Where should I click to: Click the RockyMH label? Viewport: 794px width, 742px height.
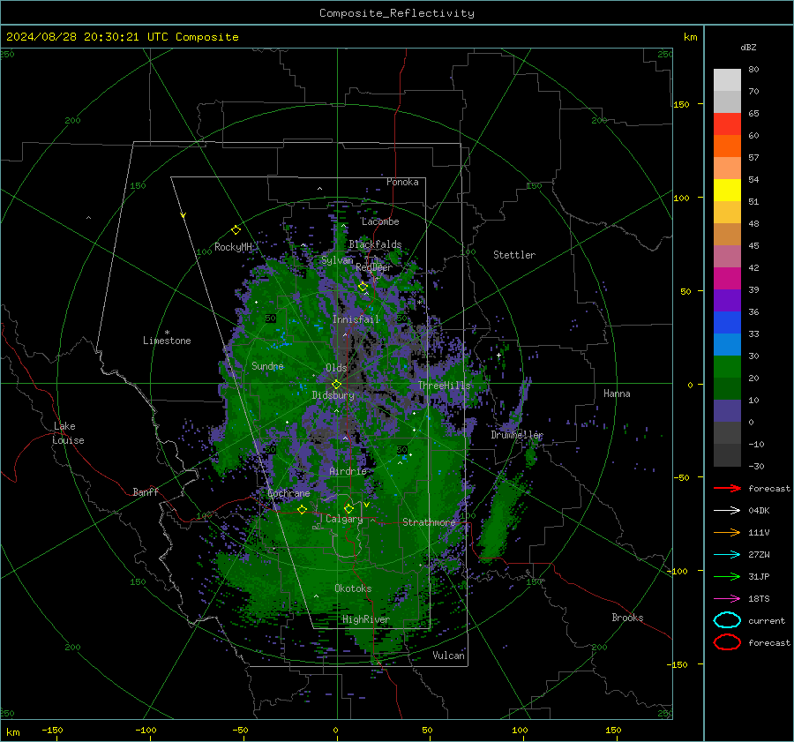[x=233, y=247]
